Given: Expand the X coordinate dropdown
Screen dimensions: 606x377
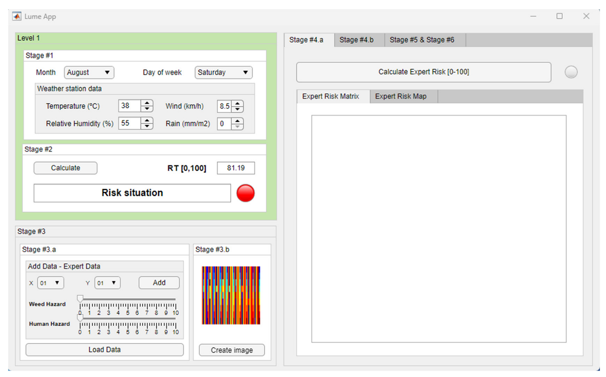Looking at the screenshot, I should (x=50, y=283).
